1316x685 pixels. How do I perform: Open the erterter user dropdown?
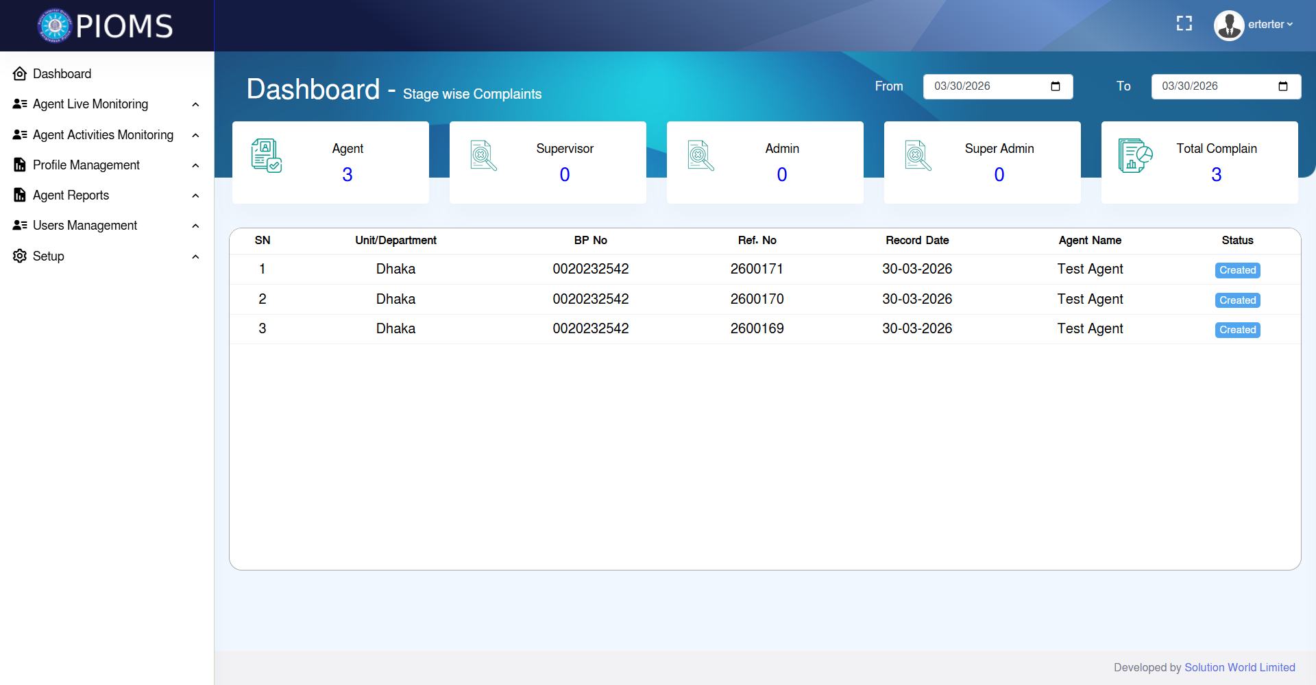[1270, 25]
